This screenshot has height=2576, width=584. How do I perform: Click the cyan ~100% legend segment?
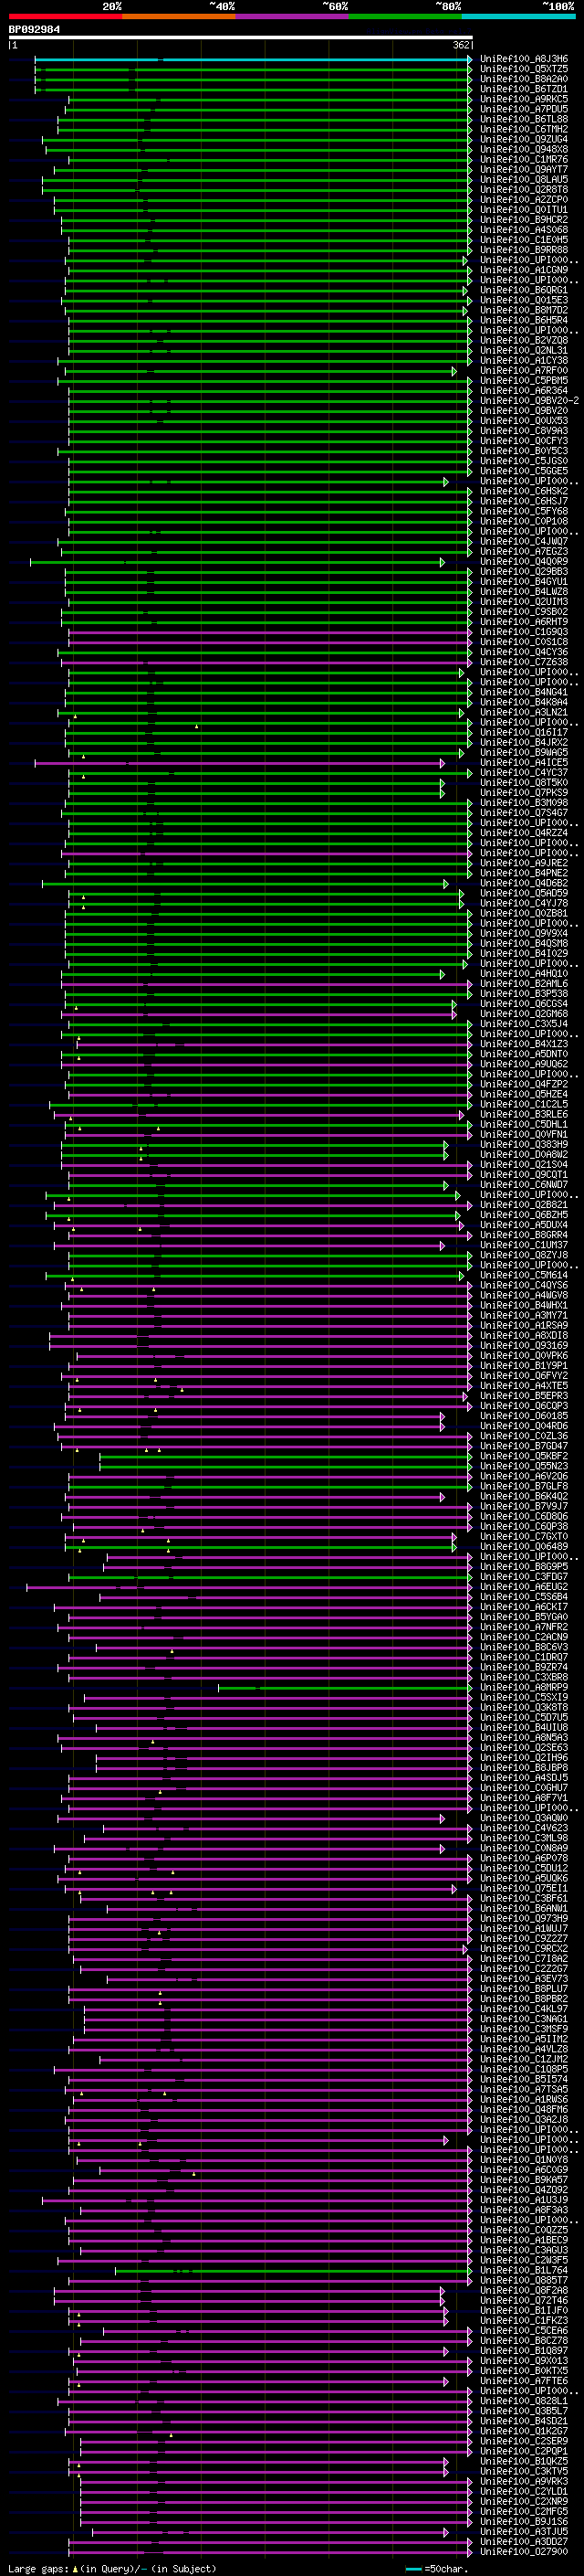(x=519, y=16)
